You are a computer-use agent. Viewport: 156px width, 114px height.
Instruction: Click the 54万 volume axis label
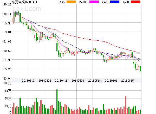pos(8,98)
